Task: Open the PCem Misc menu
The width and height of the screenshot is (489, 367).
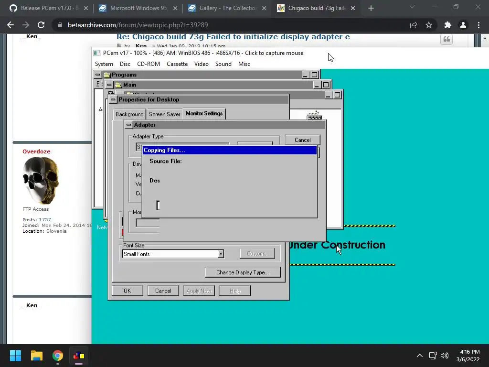Action: click(x=244, y=64)
